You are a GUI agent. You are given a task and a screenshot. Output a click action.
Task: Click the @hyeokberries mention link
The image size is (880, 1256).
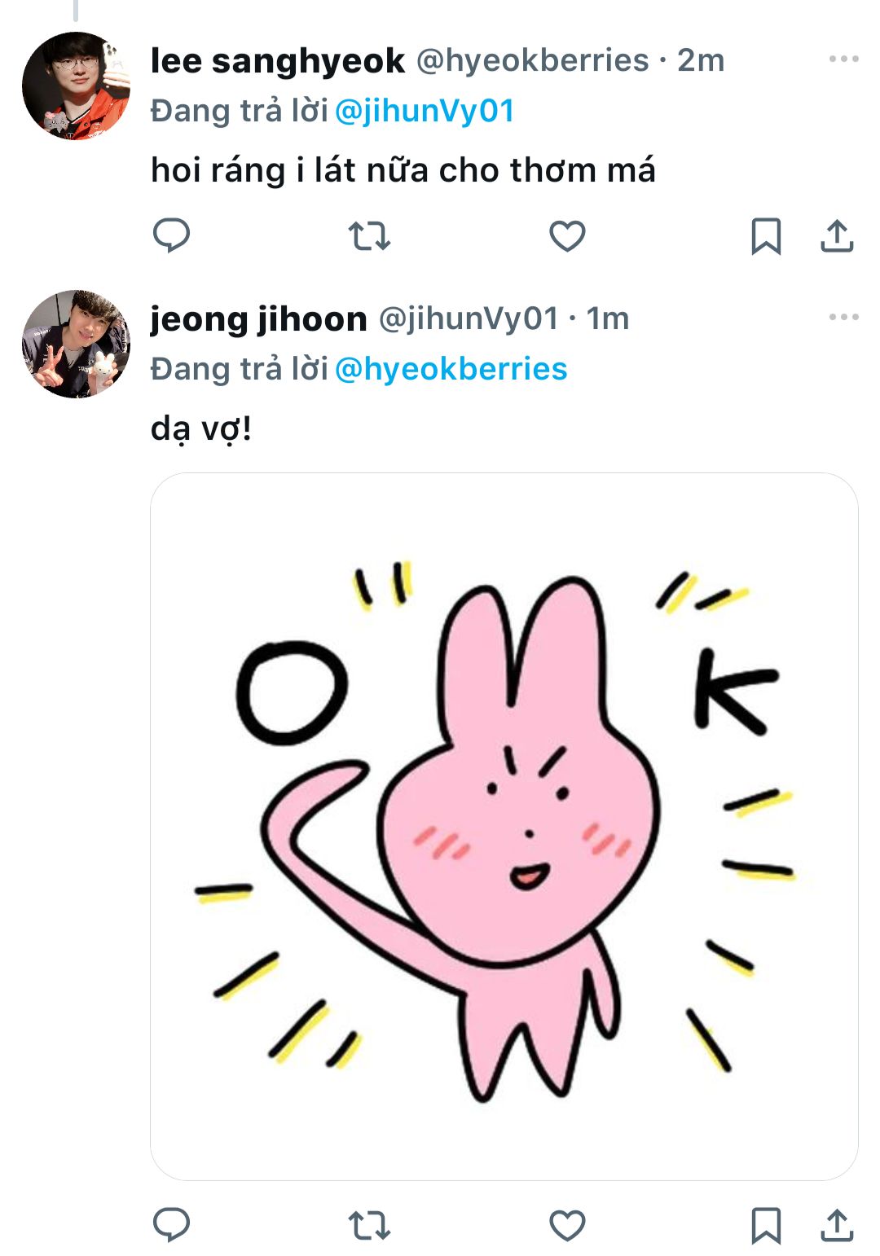(451, 369)
